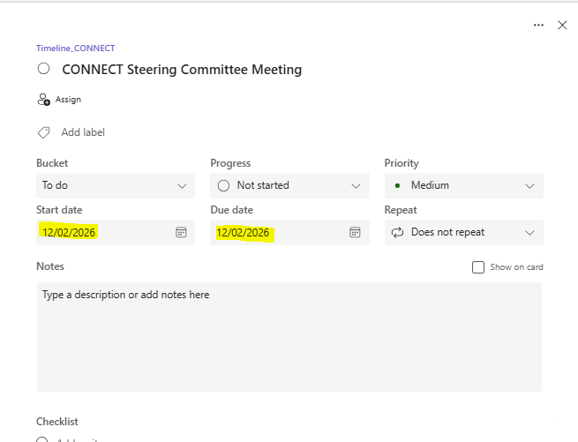The image size is (578, 442).
Task: Open the more options ellipsis menu
Action: [538, 26]
